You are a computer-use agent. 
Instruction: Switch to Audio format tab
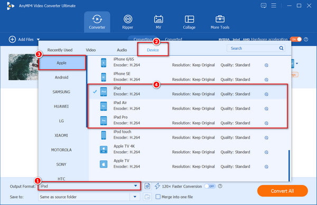[x=122, y=50]
